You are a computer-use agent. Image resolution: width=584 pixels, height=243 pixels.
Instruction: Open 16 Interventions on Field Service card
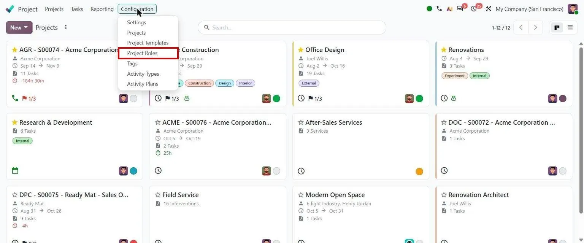coord(181,204)
